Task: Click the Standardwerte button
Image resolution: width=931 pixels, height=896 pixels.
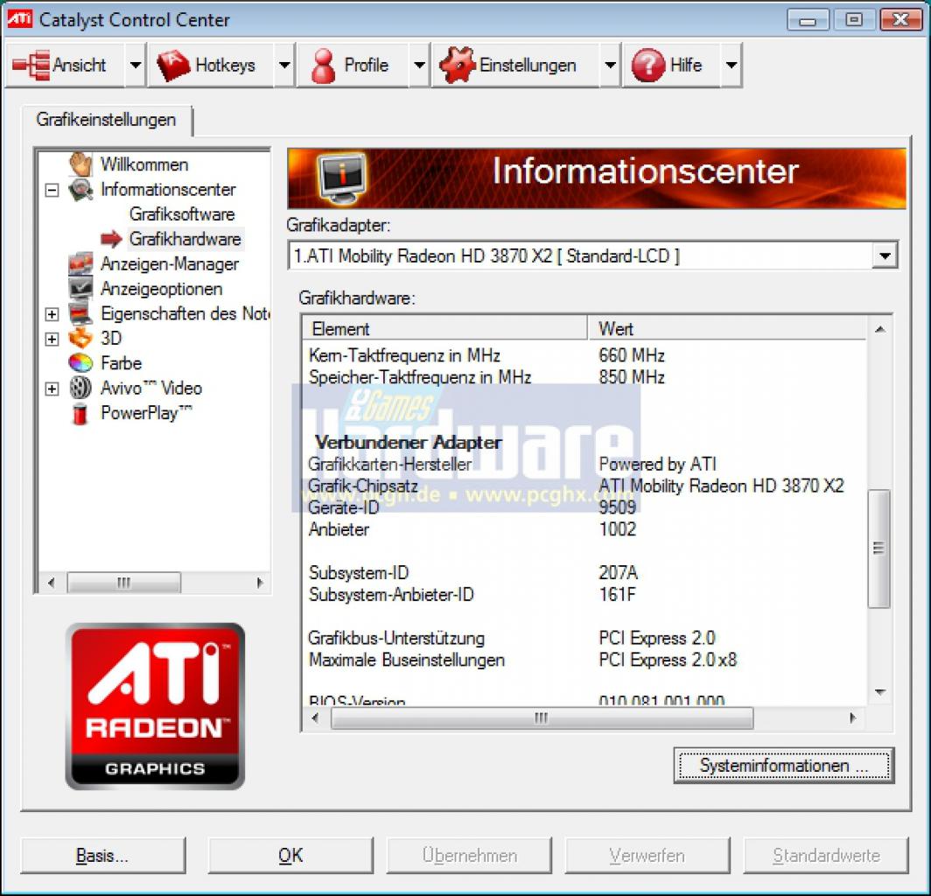Action: pos(826,856)
